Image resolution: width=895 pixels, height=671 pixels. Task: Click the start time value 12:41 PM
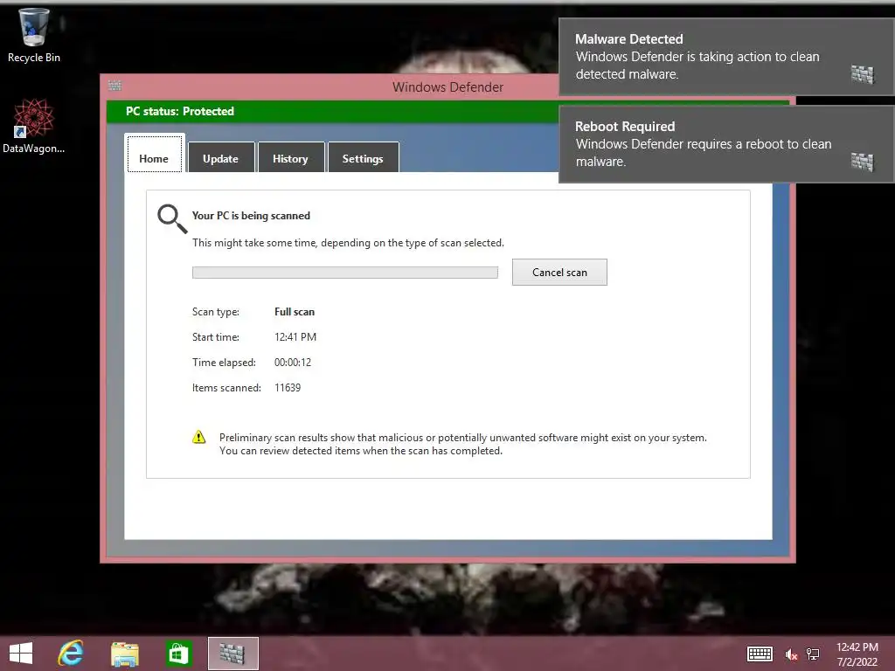295,336
